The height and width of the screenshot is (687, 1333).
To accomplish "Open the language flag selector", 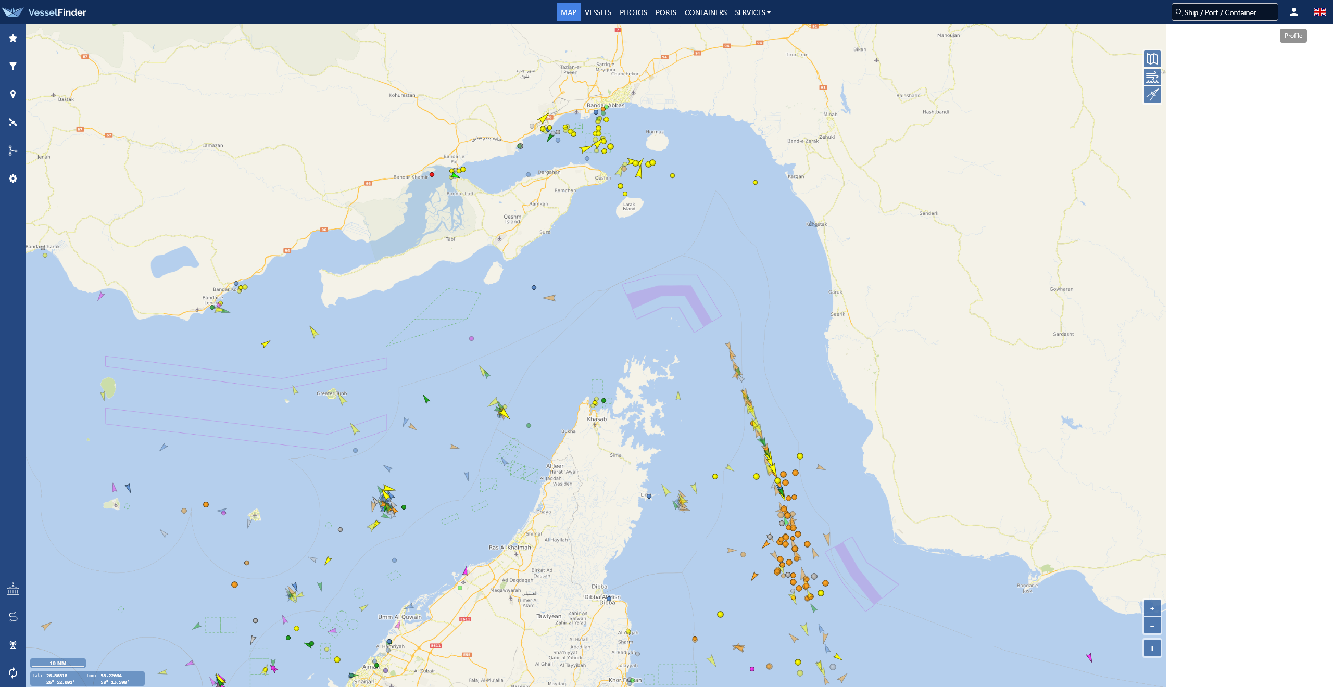I will pos(1319,12).
